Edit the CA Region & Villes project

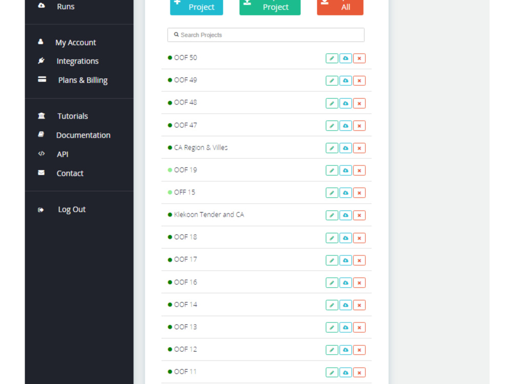click(x=332, y=148)
